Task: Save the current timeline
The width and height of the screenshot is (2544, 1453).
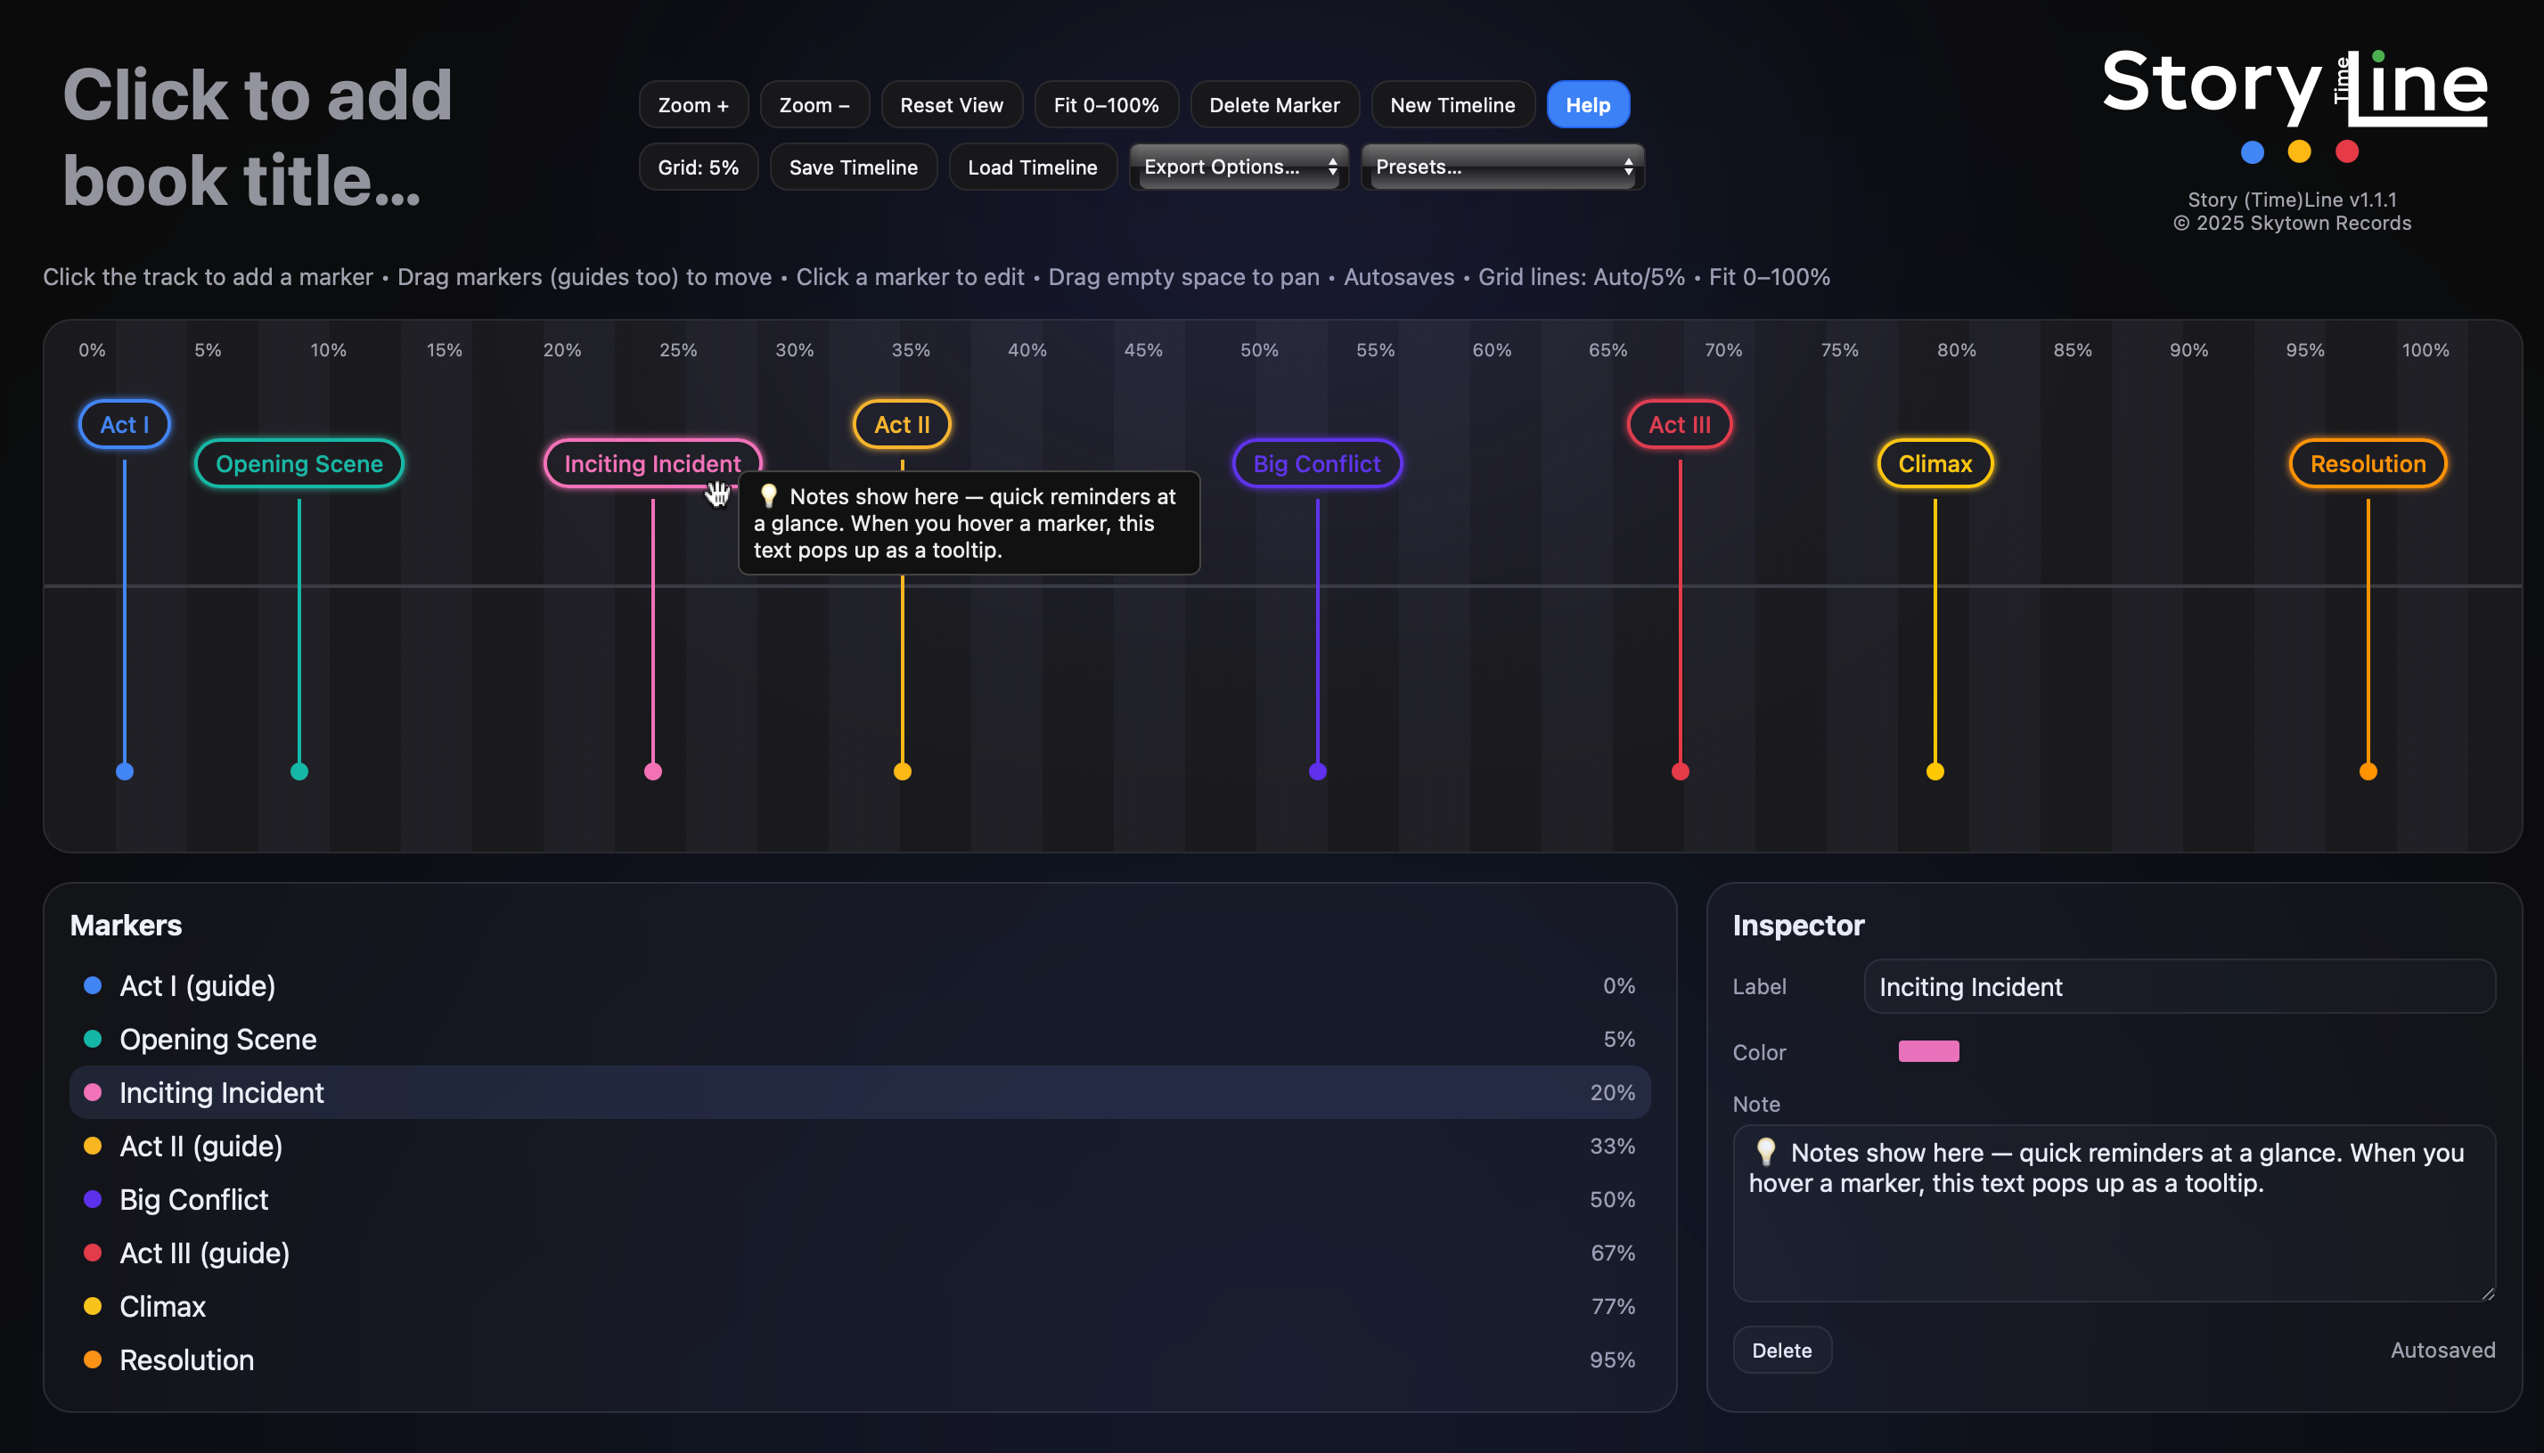Action: tap(854, 167)
